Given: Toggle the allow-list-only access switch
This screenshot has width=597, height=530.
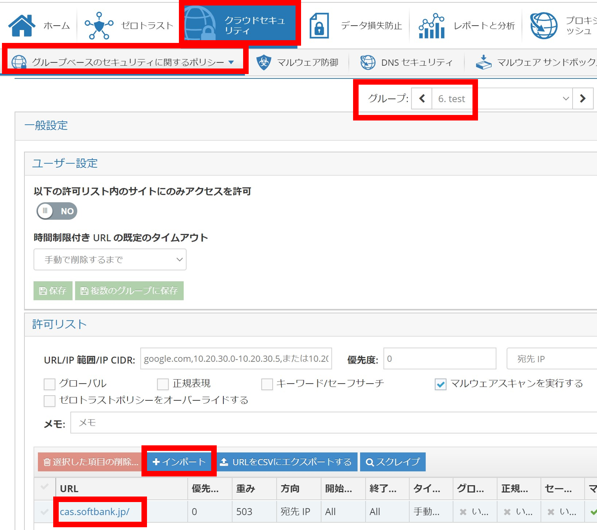Looking at the screenshot, I should pyautogui.click(x=56, y=211).
